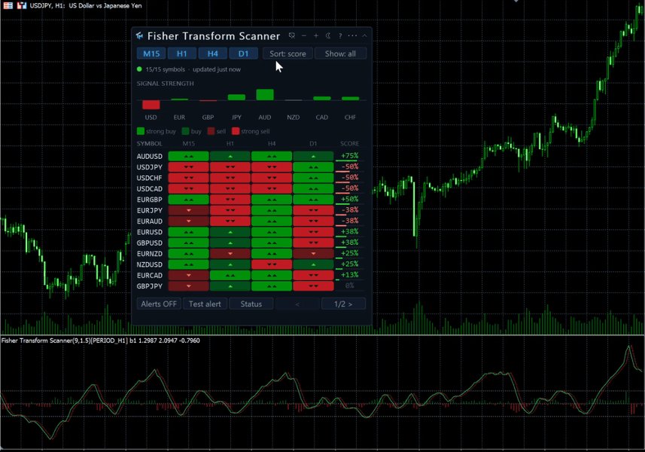645x452 pixels.
Task: Click the Fisher Transform Scanner logo icon
Action: pos(139,36)
